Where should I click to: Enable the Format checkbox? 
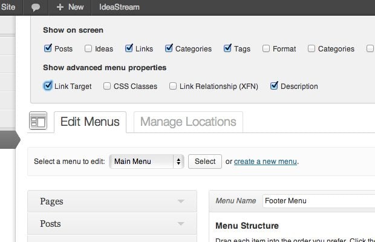[266, 48]
